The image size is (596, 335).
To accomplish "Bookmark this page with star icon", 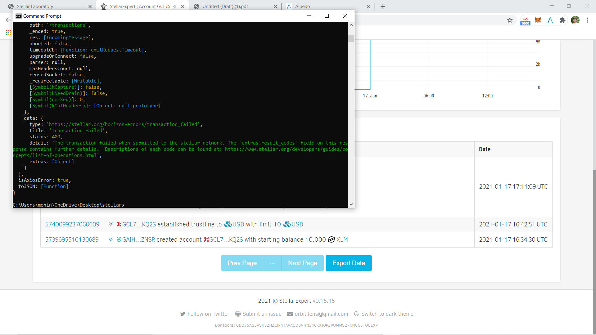I will pyautogui.click(x=510, y=20).
